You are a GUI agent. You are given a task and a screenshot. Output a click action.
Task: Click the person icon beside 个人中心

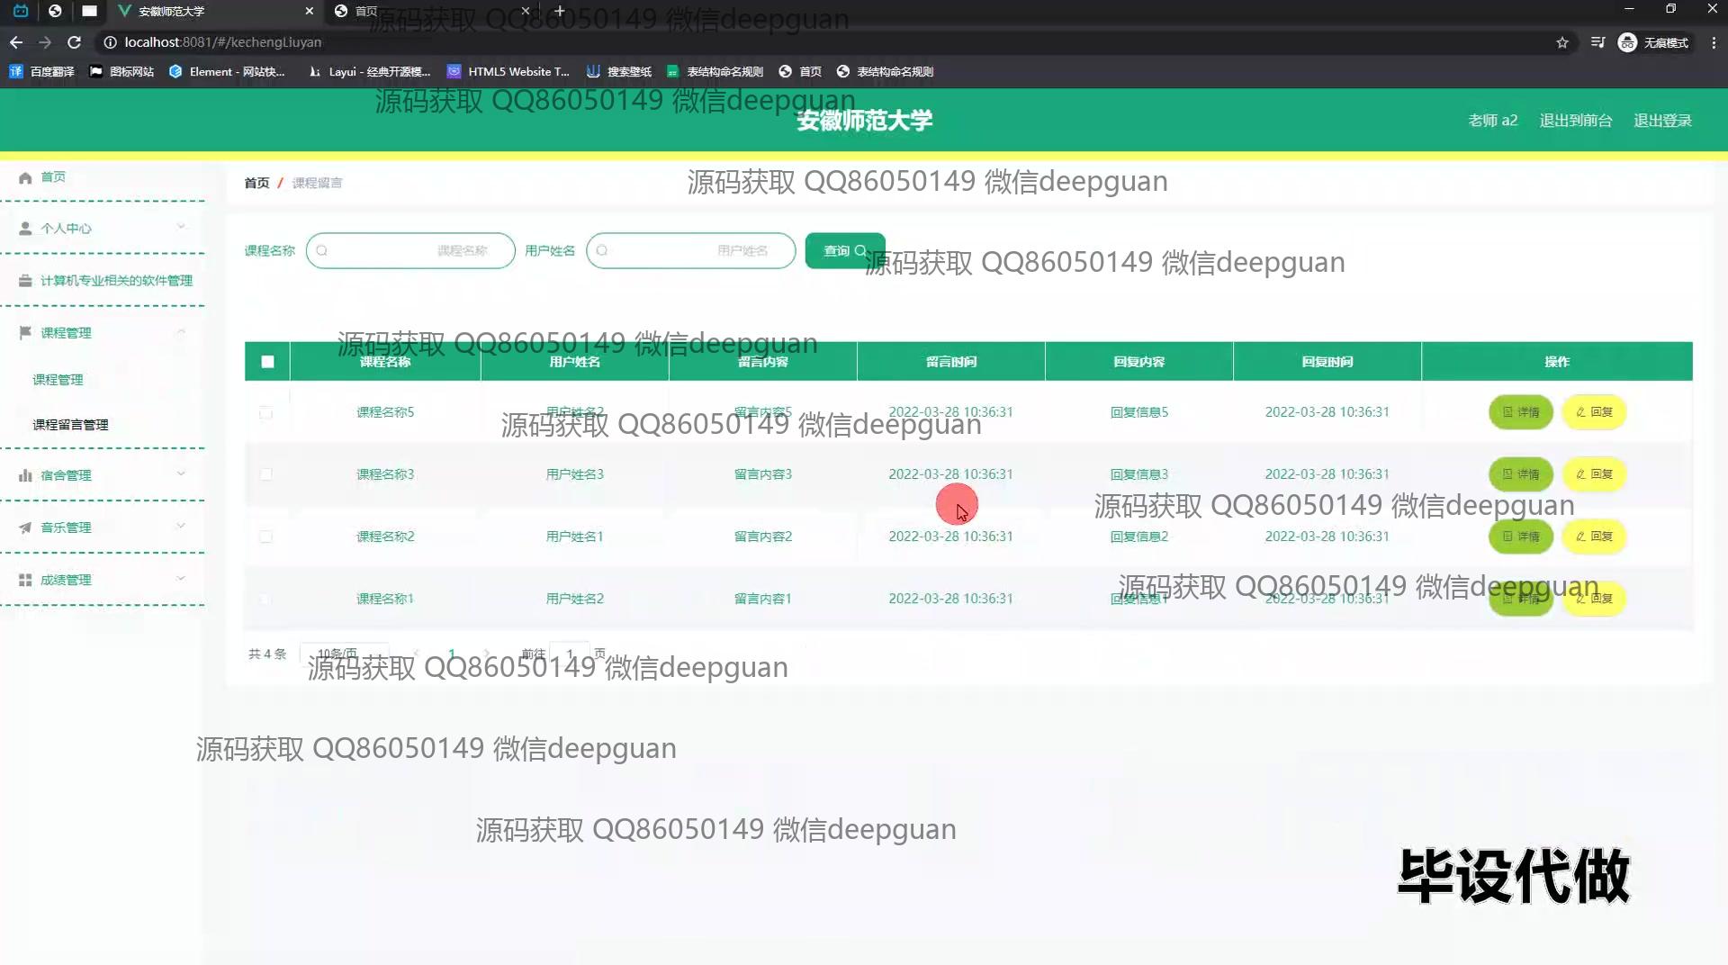click(x=25, y=229)
